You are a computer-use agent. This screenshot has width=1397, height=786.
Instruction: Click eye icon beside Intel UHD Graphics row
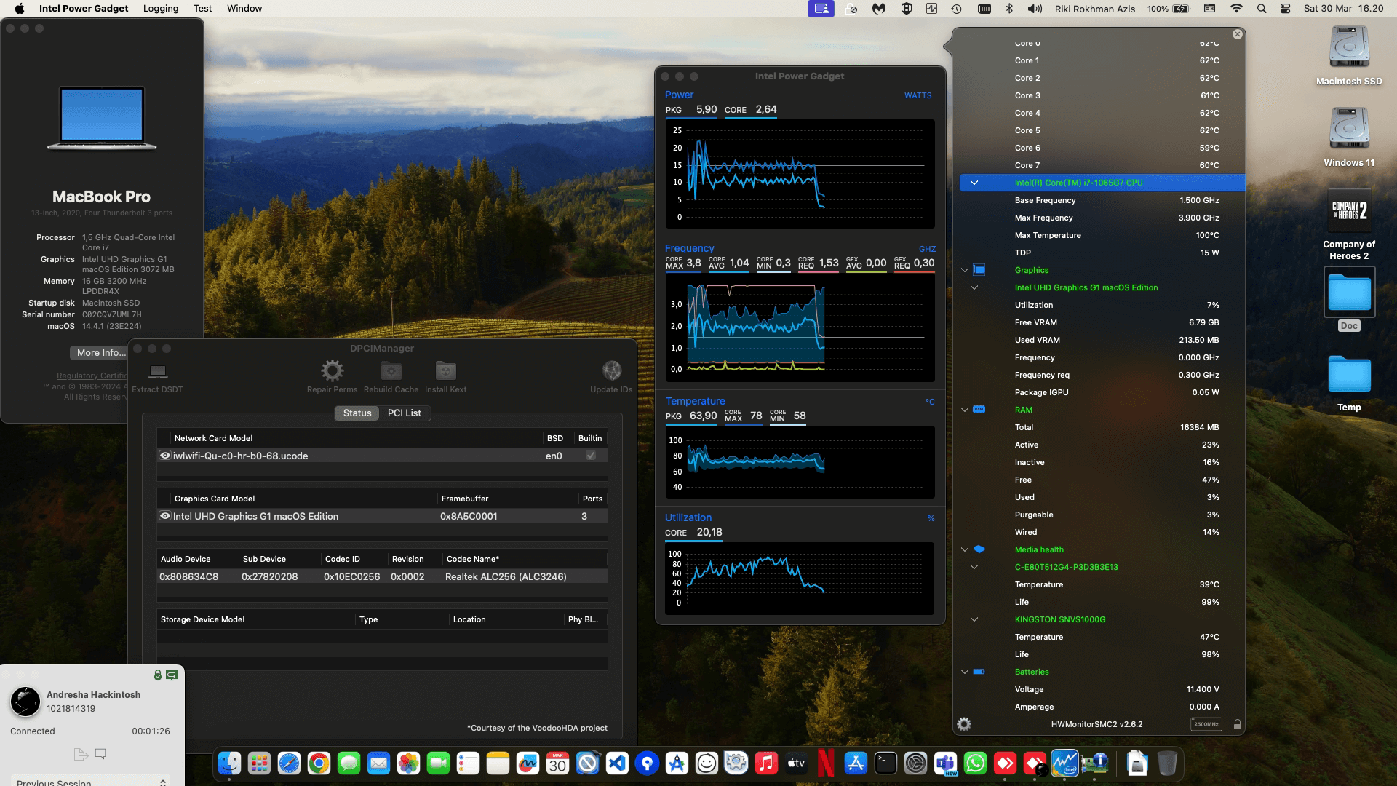tap(165, 516)
